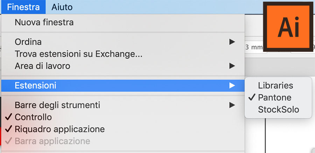Open the StockSolo extension
The image size is (315, 153).
pyautogui.click(x=278, y=109)
